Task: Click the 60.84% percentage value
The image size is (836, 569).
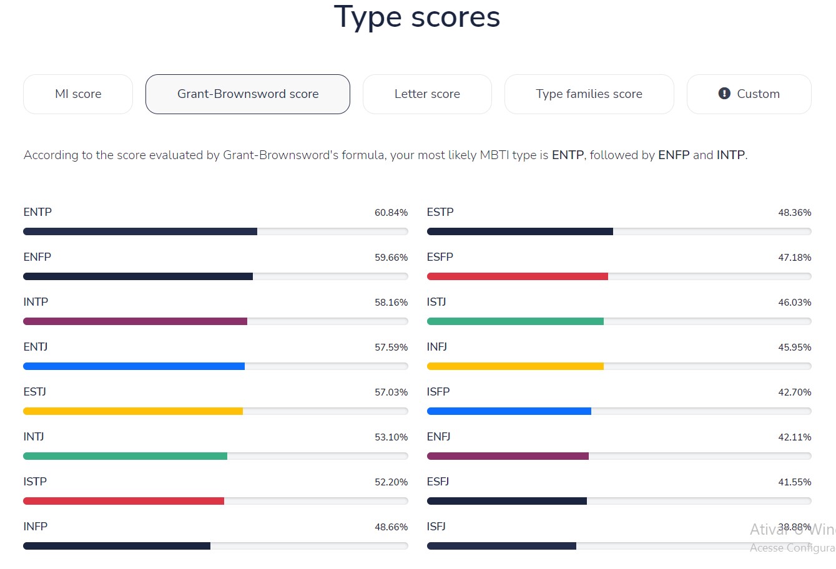Action: coord(391,212)
